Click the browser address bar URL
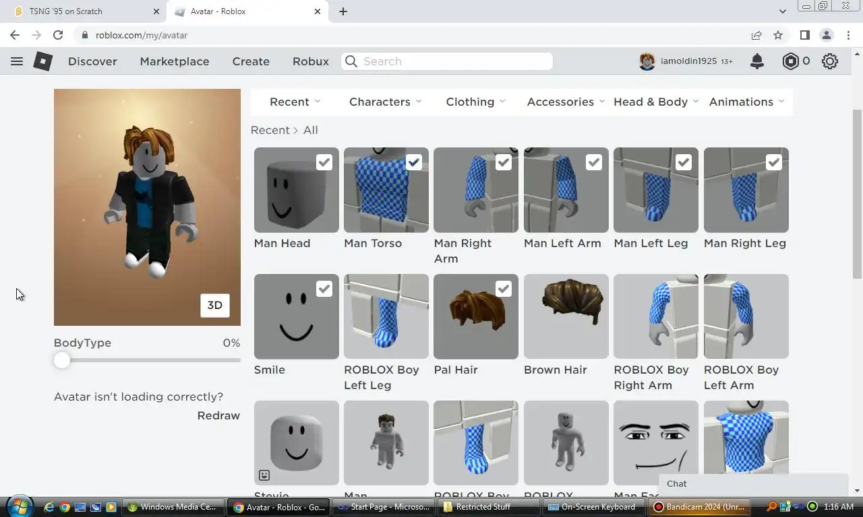 click(x=142, y=35)
